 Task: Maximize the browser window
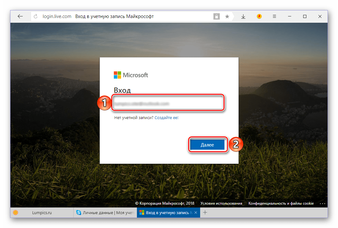(305, 16)
